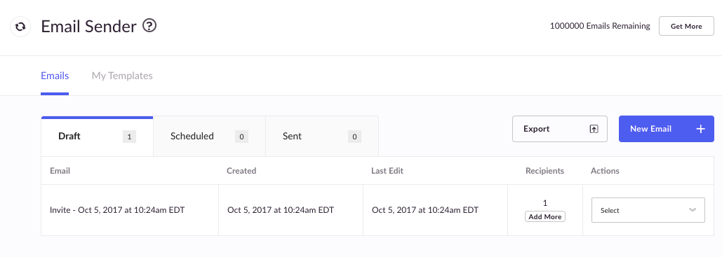This screenshot has width=722, height=257.
Task: Show the Sent emails tab
Action: pos(322,137)
